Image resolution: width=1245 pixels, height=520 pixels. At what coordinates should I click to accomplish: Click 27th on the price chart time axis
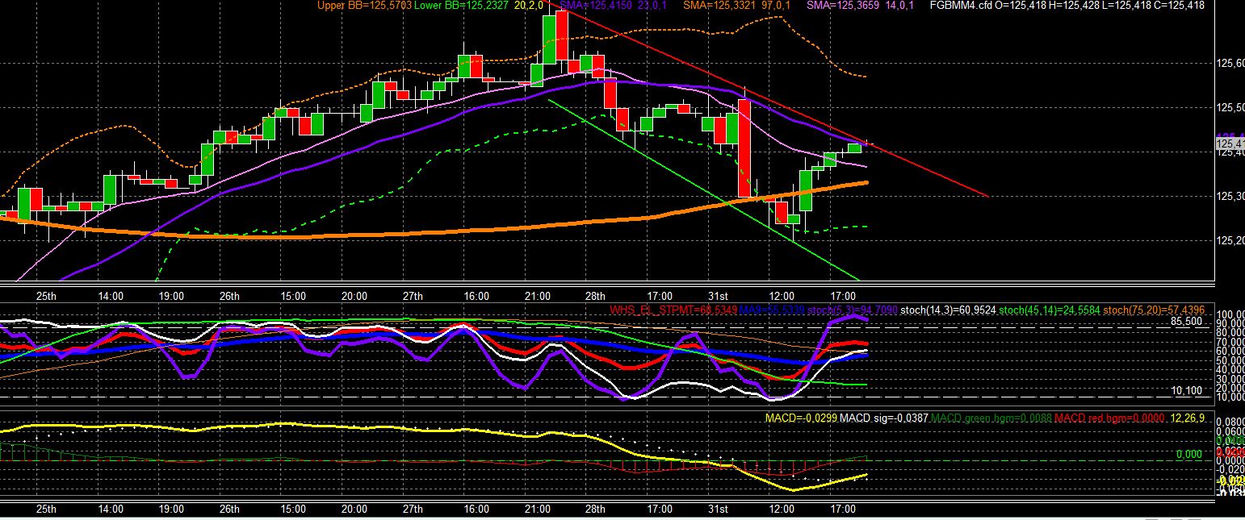point(413,296)
